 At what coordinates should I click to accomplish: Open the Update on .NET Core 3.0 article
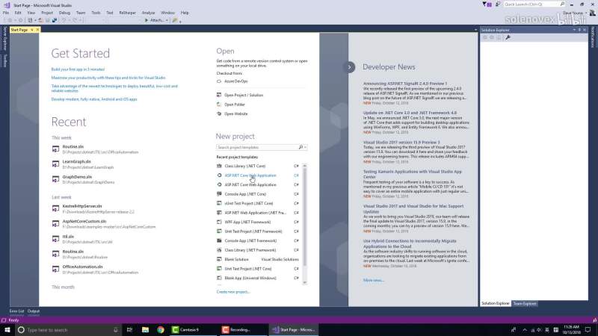coord(410,113)
